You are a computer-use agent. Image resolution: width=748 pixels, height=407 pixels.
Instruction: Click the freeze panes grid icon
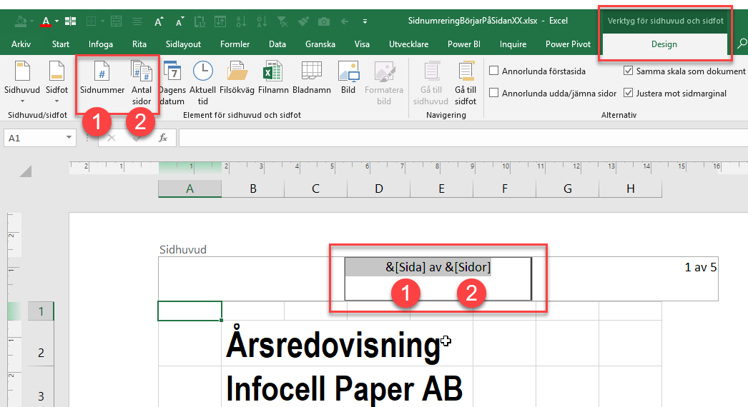pos(71,21)
